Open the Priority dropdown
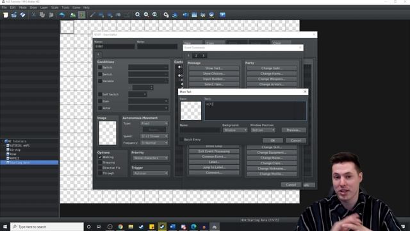Image resolution: width=410 pixels, height=231 pixels. click(151, 158)
